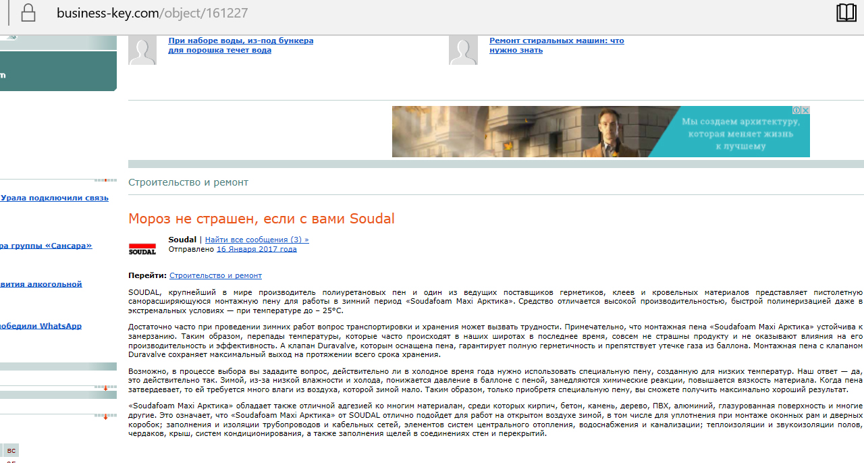Open article "При наборе воды, из-под бункера"
Screen dimensions: 864x463
coord(240,45)
